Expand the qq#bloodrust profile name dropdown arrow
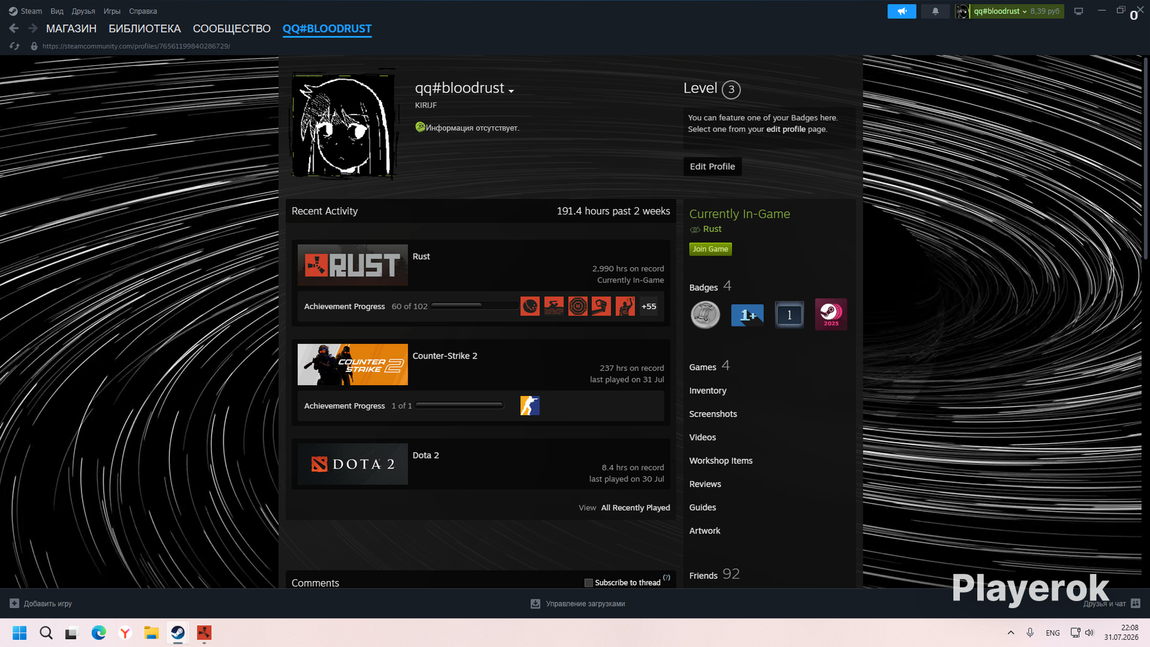The image size is (1150, 647). (511, 91)
